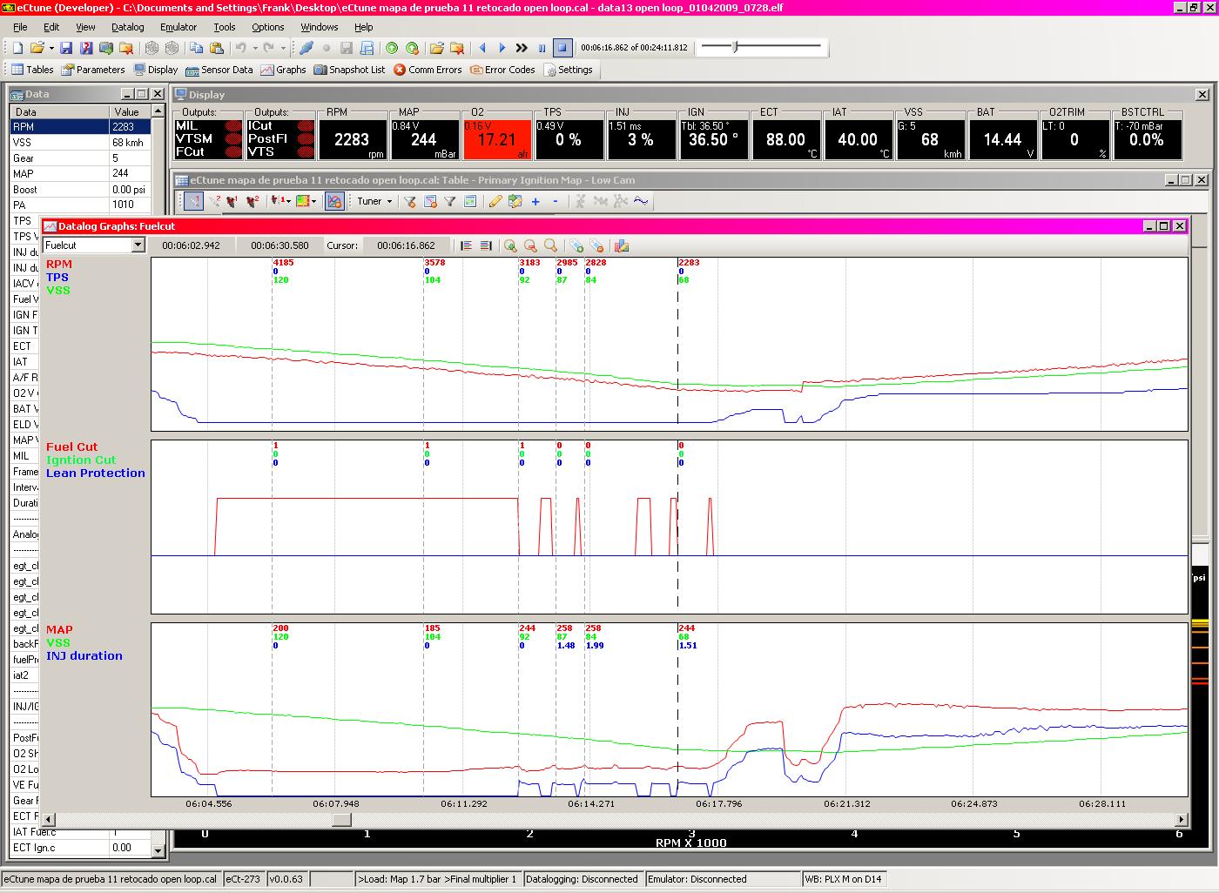Open Datalog menu

click(x=127, y=27)
